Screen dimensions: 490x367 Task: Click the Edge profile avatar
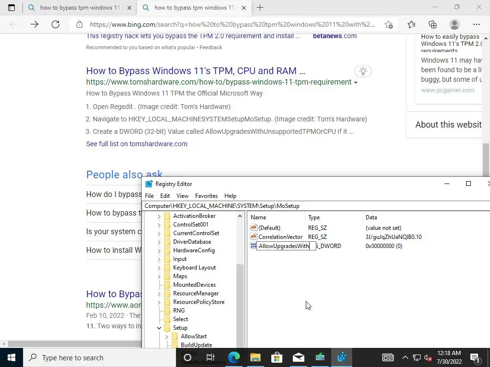click(455, 24)
